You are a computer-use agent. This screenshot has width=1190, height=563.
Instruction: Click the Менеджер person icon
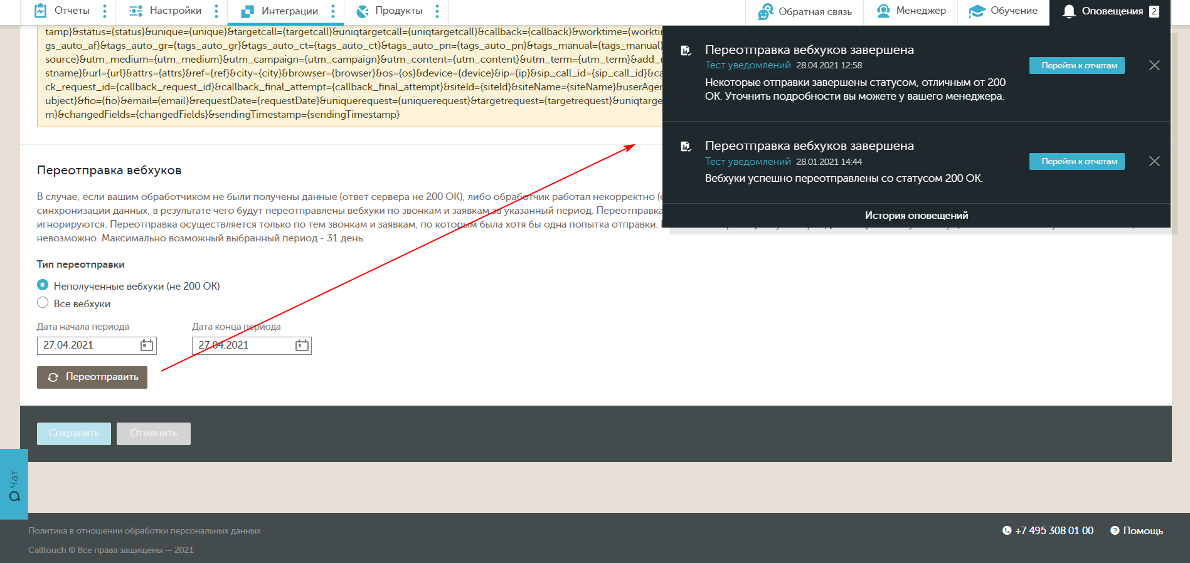tap(883, 11)
